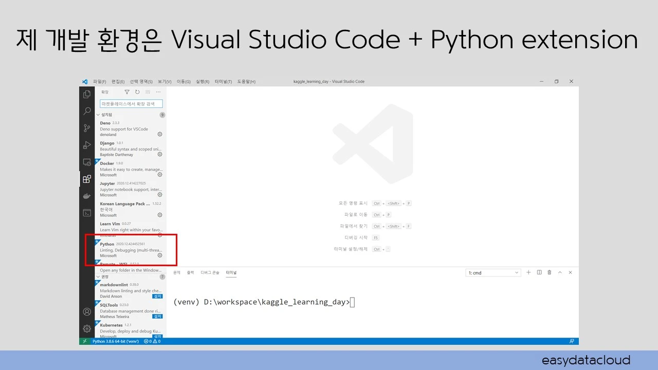The height and width of the screenshot is (370, 658).
Task: Open the 실행(R) menu
Action: [x=203, y=81]
